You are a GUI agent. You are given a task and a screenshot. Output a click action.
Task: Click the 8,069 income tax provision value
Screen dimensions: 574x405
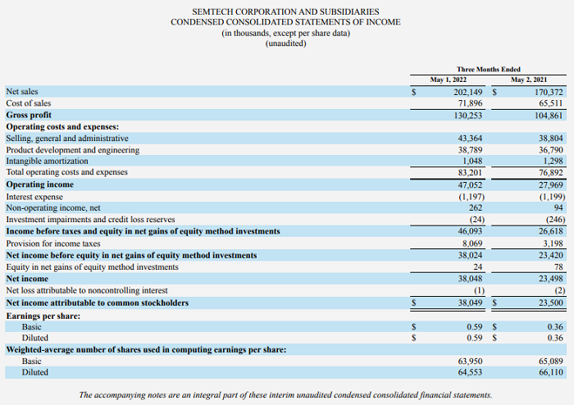pyautogui.click(x=471, y=243)
